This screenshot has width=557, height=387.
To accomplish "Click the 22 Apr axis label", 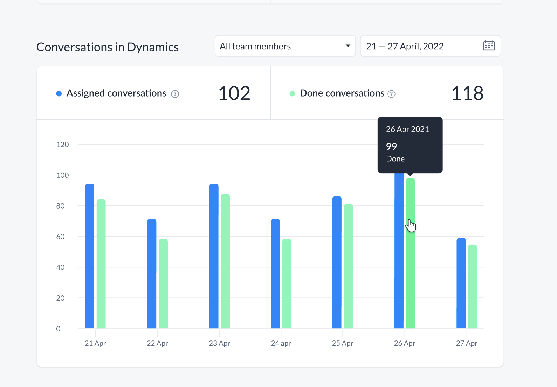I will (157, 343).
